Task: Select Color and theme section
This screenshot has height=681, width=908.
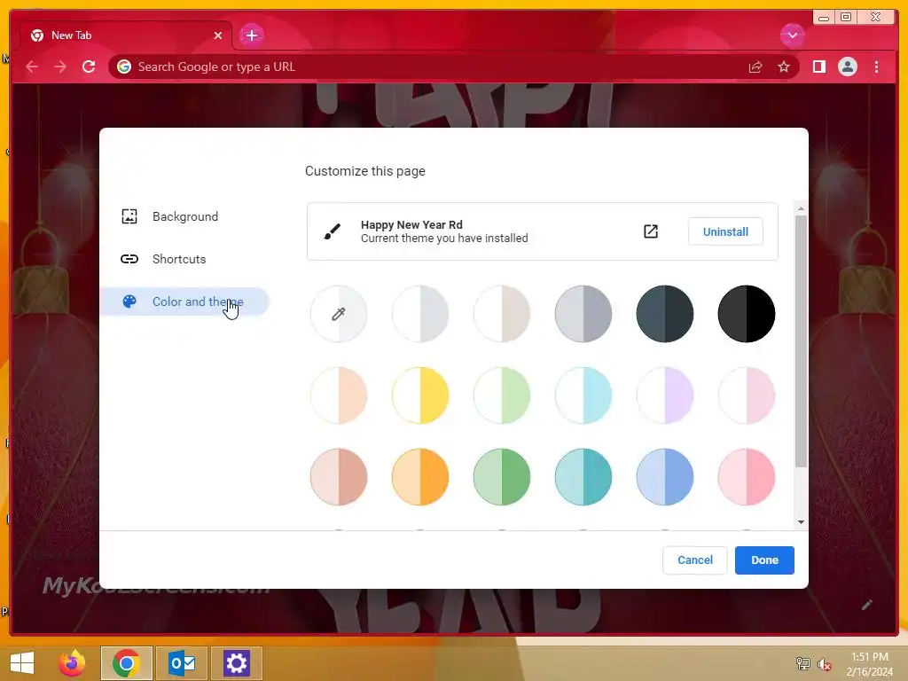Action: [x=184, y=301]
